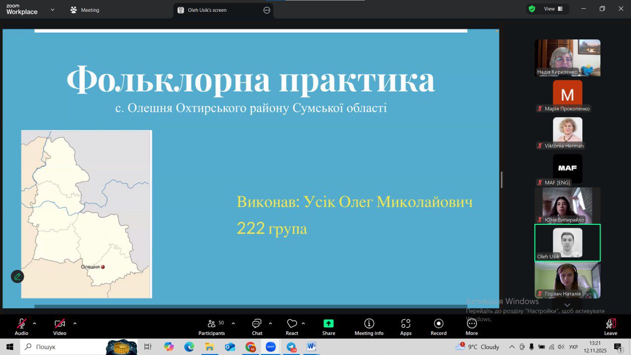Open the Chat panel

click(x=257, y=326)
